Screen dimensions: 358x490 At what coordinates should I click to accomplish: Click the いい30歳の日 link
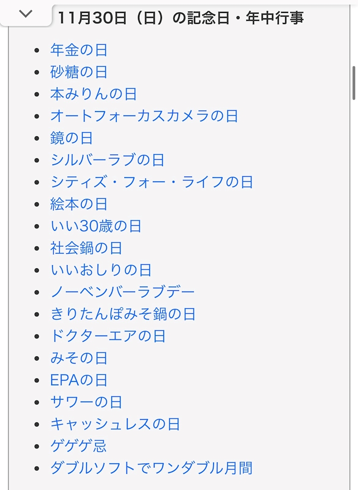[95, 226]
